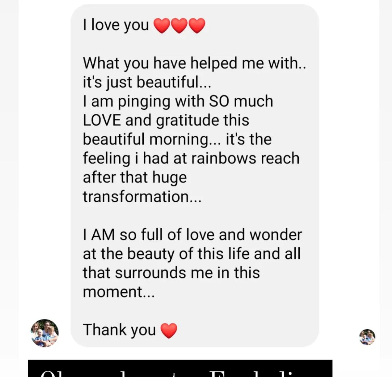392x377 pixels.
Task: Click the "I love you" text
Action: coord(116,25)
